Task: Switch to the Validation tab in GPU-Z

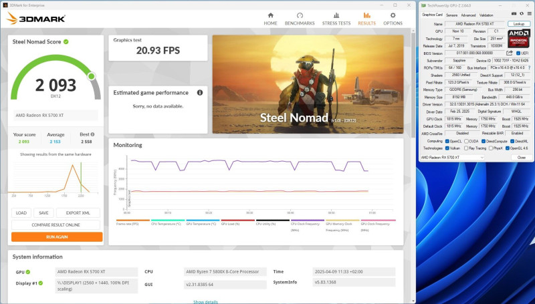Action: coord(486,15)
